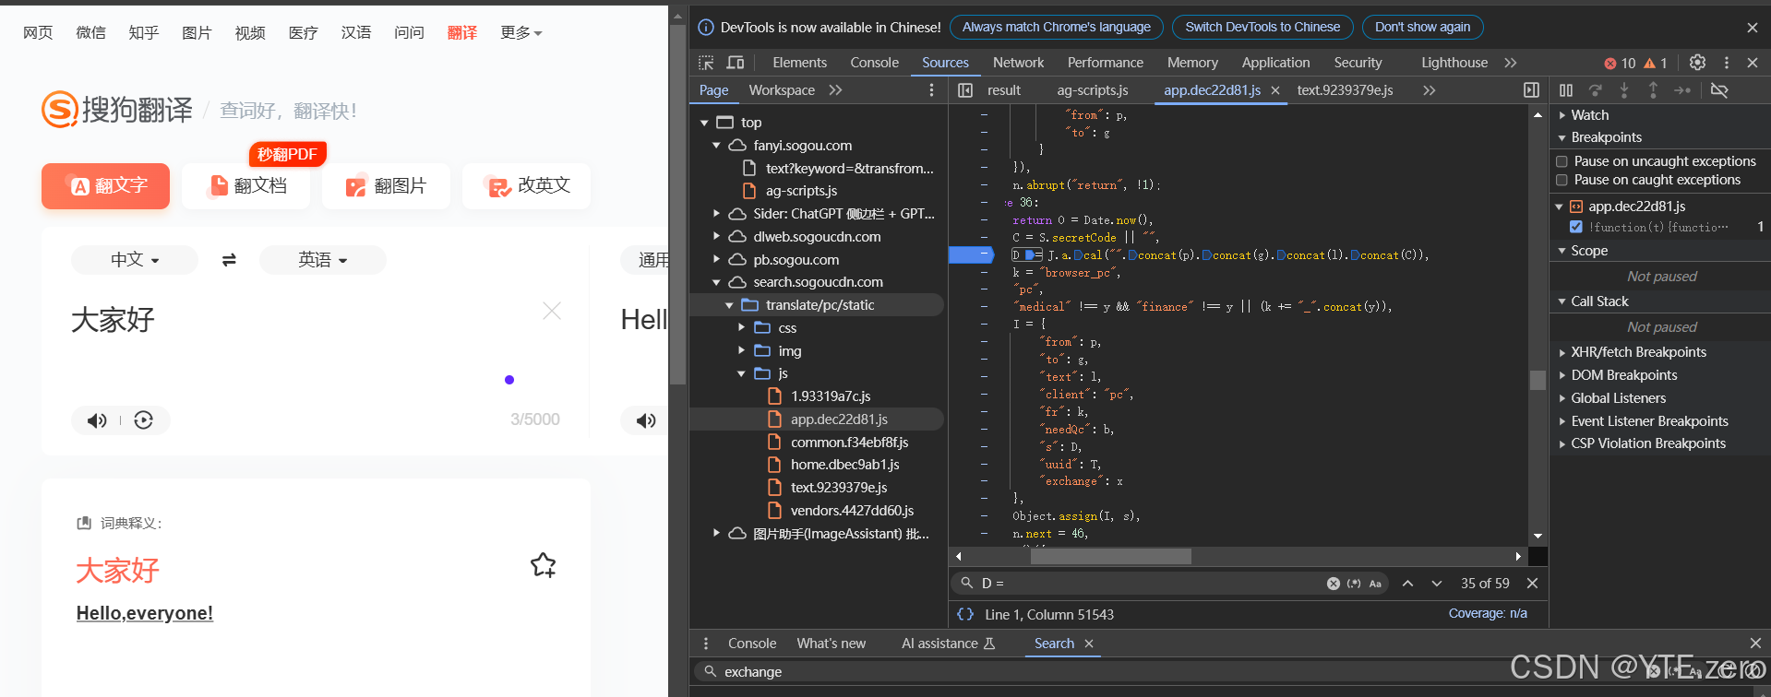The image size is (1771, 697).
Task: Swap source and target languages
Action: (229, 260)
